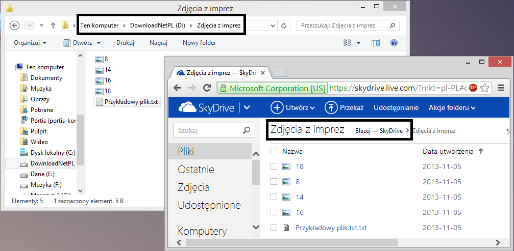514x251 pixels.
Task: Change Explorer view layout icon
Action: 347,43
